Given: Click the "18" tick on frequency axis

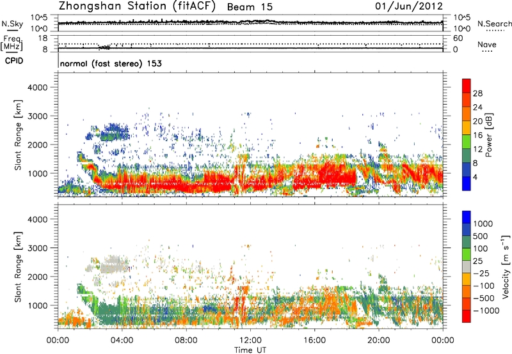Looking at the screenshot, I should (43, 38).
